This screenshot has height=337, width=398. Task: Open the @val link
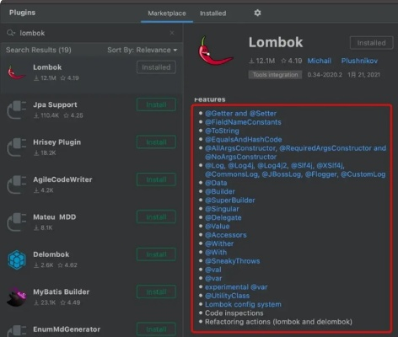click(x=212, y=270)
